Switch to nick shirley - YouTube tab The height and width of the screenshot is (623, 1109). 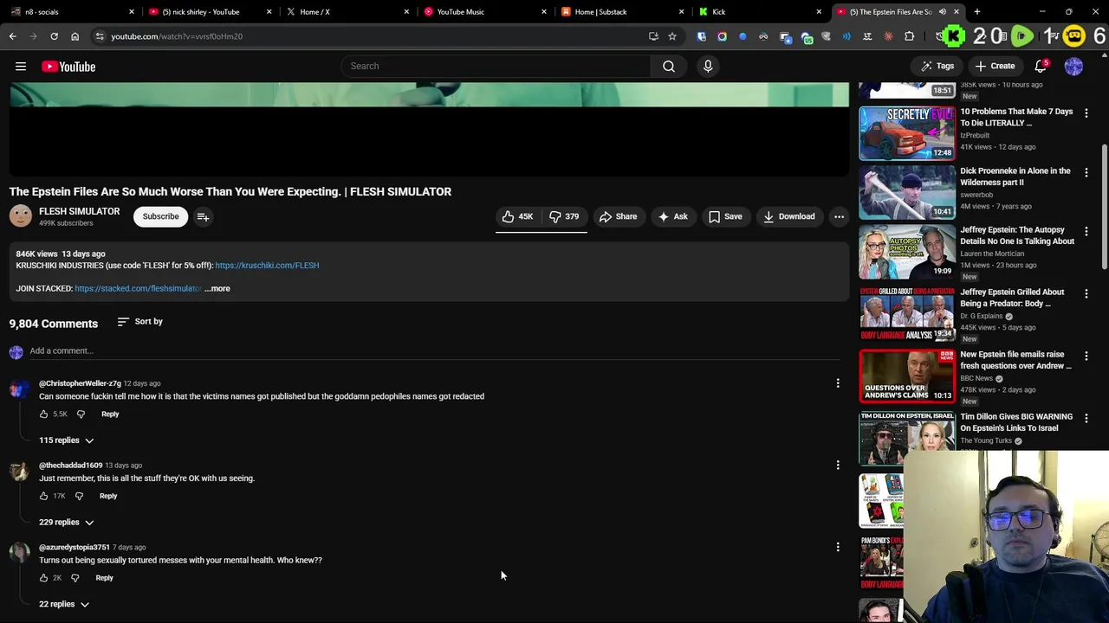208,11
